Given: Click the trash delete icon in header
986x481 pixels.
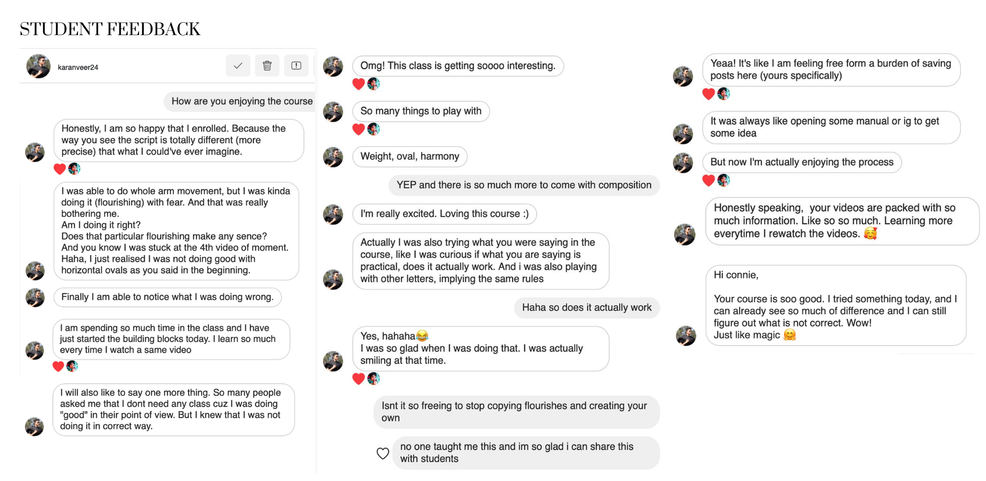Looking at the screenshot, I should click(x=267, y=66).
